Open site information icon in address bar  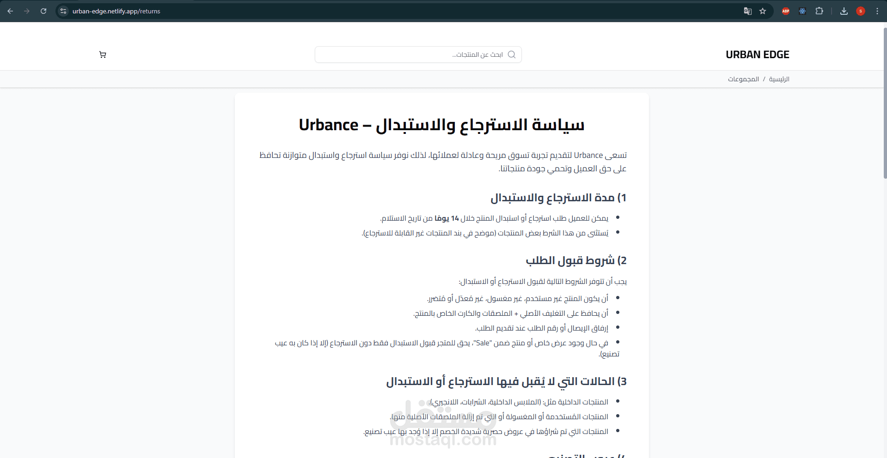(x=64, y=11)
